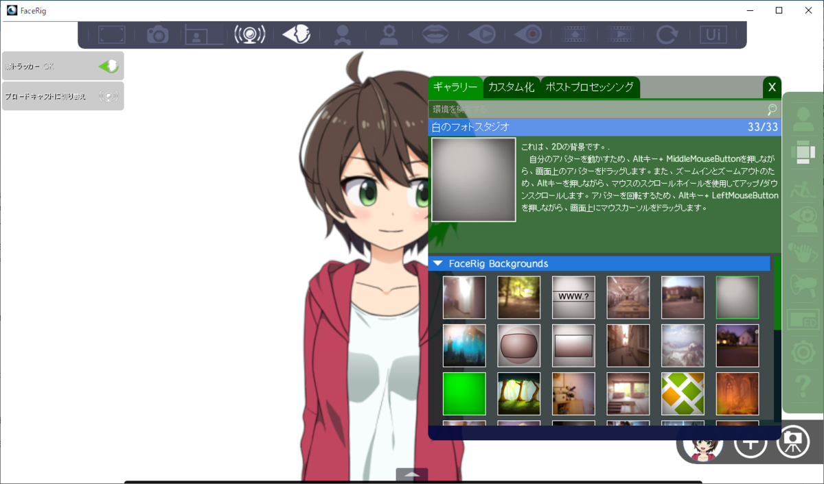Open settings gear icon in right sidebar
The width and height of the screenshot is (824, 484).
(x=803, y=353)
